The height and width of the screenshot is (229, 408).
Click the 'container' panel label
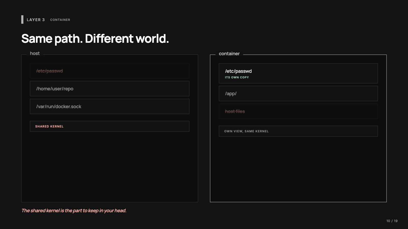[229, 54]
